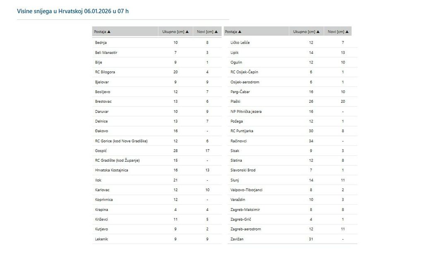Click the Novi [cm] sort arrow in the Zavižan table
Image resolution: width=424 pixels, height=259 pixels.
point(347,31)
